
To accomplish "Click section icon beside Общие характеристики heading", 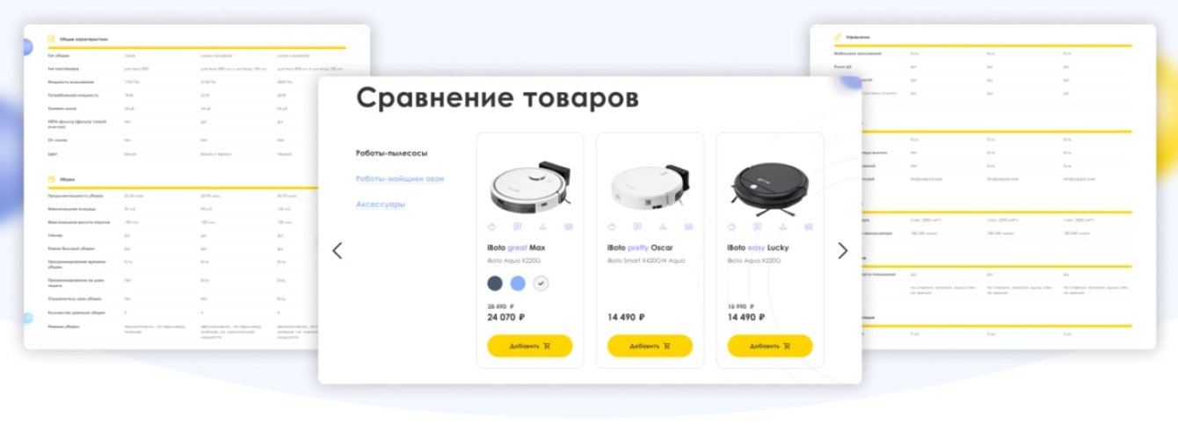I will click(51, 40).
